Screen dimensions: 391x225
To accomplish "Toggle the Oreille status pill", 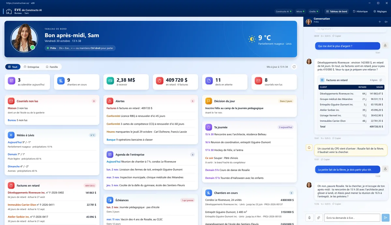I will pos(313,11).
